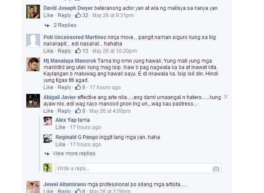Screen dimensions: 264x193
Task: Reply to Poti Uncensored Martinez's comment
Action: tap(64, 51)
